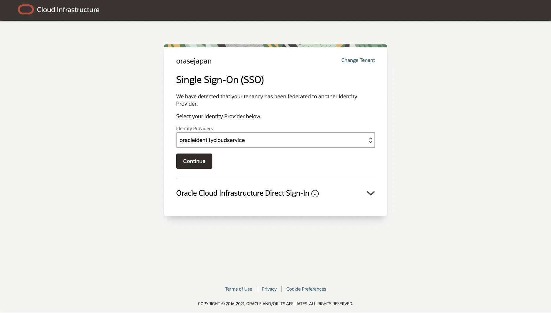Click the copyright notice text
The width and height of the screenshot is (551, 313).
pyautogui.click(x=275, y=304)
